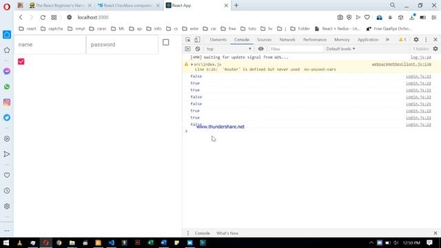
Task: Go back in browser history
Action: [21, 17]
